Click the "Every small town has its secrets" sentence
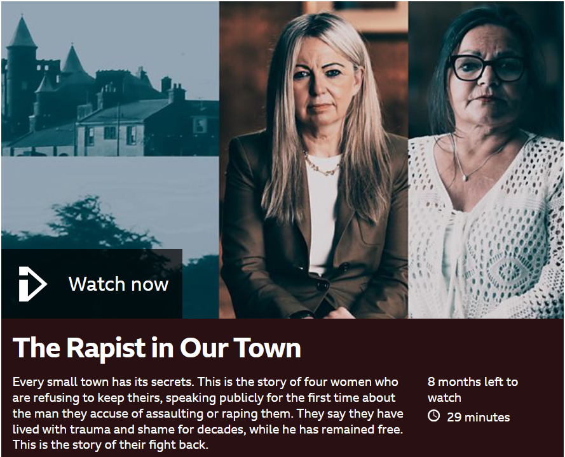The image size is (565, 457). point(103,381)
